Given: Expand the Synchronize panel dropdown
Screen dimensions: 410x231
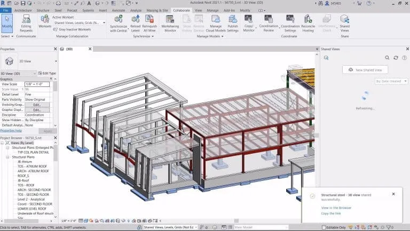Looking at the screenshot, I should [x=144, y=36].
